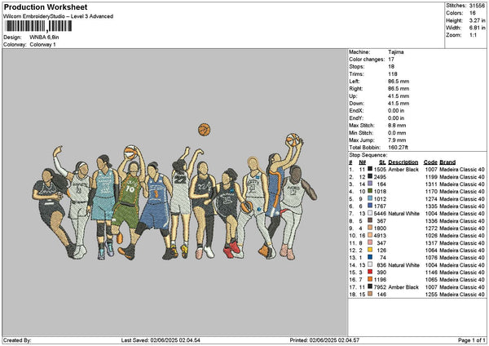The width and height of the screenshot is (489, 346).
Task: Pick the olive green swatch for stop 4
Action: (x=371, y=190)
